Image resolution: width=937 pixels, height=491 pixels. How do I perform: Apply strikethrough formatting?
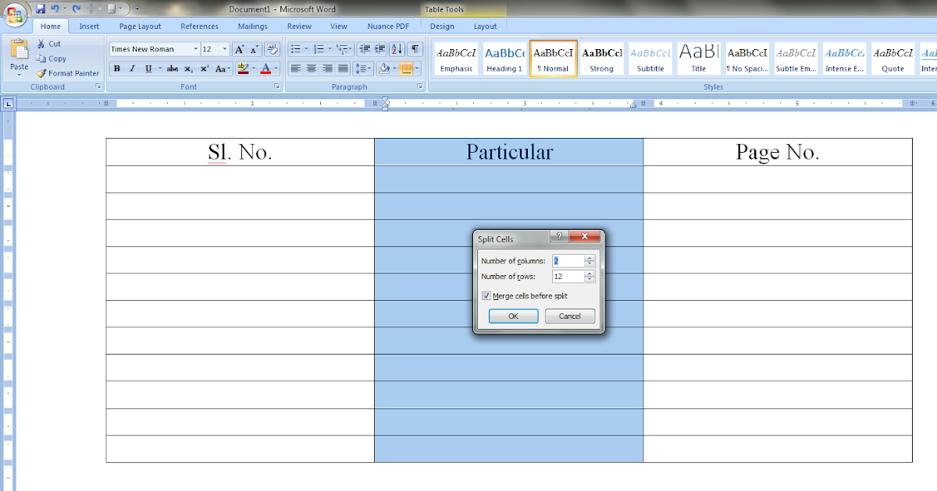pyautogui.click(x=173, y=68)
